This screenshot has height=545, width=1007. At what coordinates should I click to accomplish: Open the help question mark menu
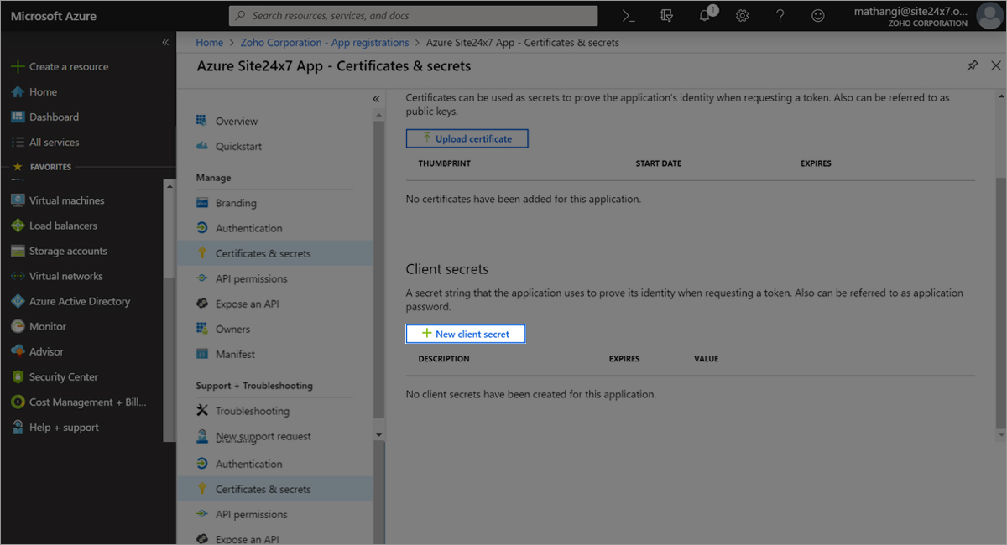click(780, 15)
